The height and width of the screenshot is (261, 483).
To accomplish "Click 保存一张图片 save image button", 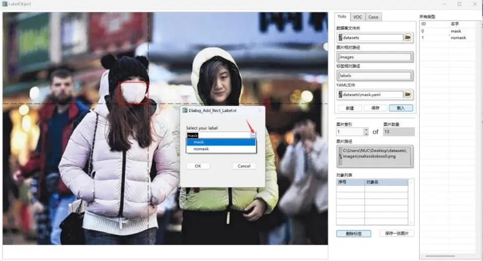I will tap(397, 233).
